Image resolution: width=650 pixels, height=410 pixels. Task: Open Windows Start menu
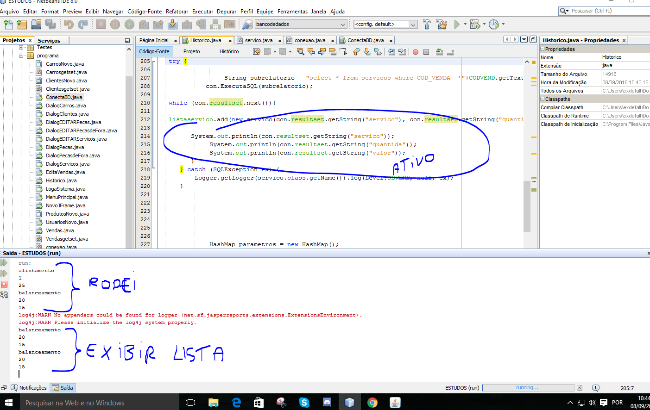(x=9, y=403)
